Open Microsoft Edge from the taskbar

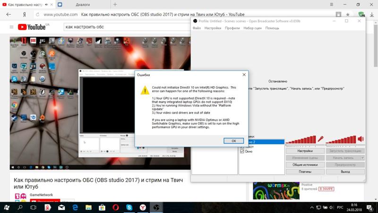coord(75,207)
